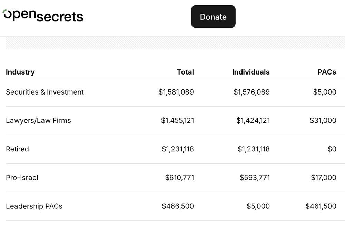Viewport: 345px width, 226px height.
Task: Click the OpenSecrets logo
Action: (43, 16)
